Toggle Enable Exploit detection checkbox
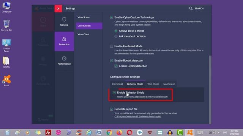243x136 pixels. pos(116,66)
